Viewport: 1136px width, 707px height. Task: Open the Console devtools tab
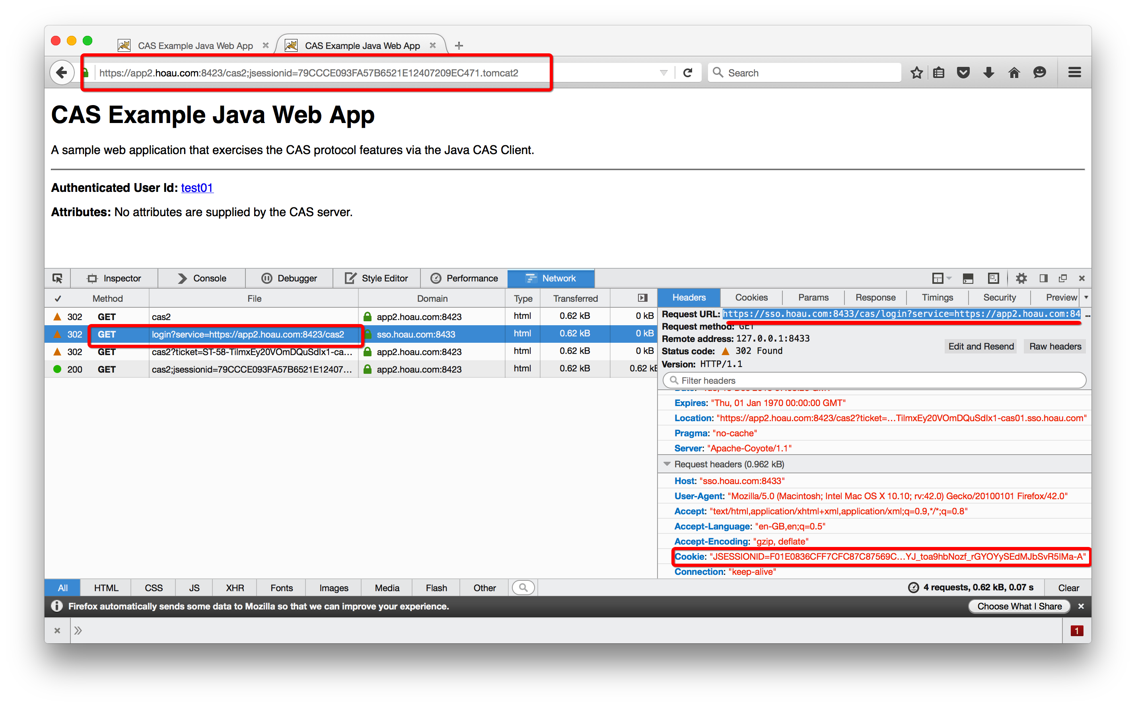tap(202, 278)
